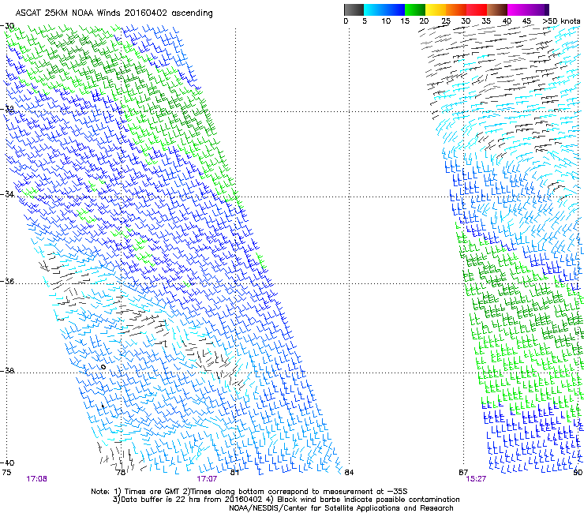Click the '75' longitude axis label
The height and width of the screenshot is (513, 584).
[x=6, y=473]
